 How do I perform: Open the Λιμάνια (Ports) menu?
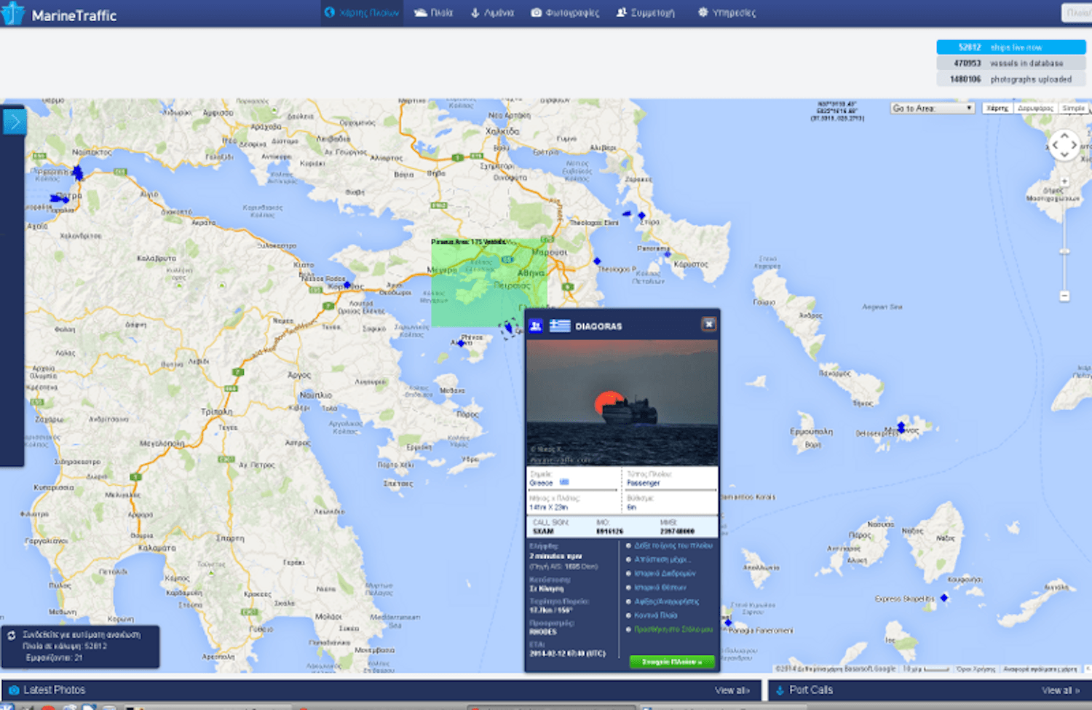pyautogui.click(x=492, y=13)
